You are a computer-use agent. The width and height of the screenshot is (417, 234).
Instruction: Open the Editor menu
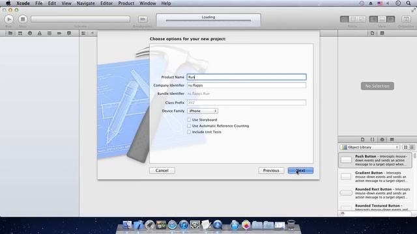tap(106, 3)
